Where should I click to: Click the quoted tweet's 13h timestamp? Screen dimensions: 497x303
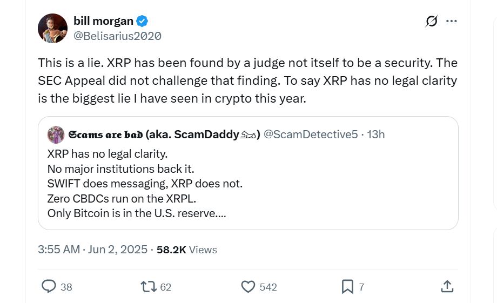pos(376,134)
